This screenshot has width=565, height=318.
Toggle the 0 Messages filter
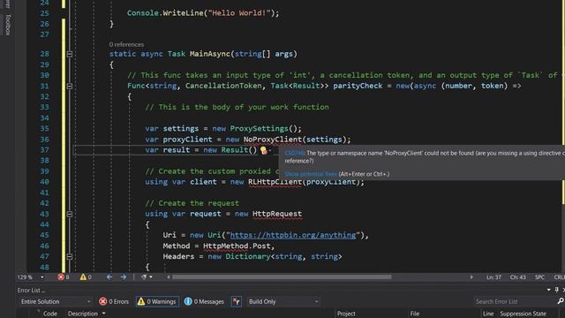coord(204,301)
